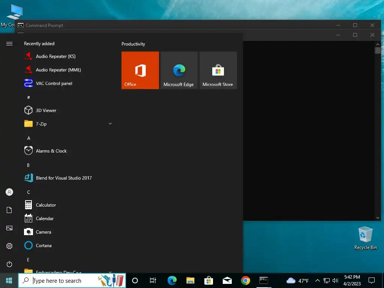The height and width of the screenshot is (288, 384).
Task: Open Pictures from Start sidebar
Action: [9, 228]
